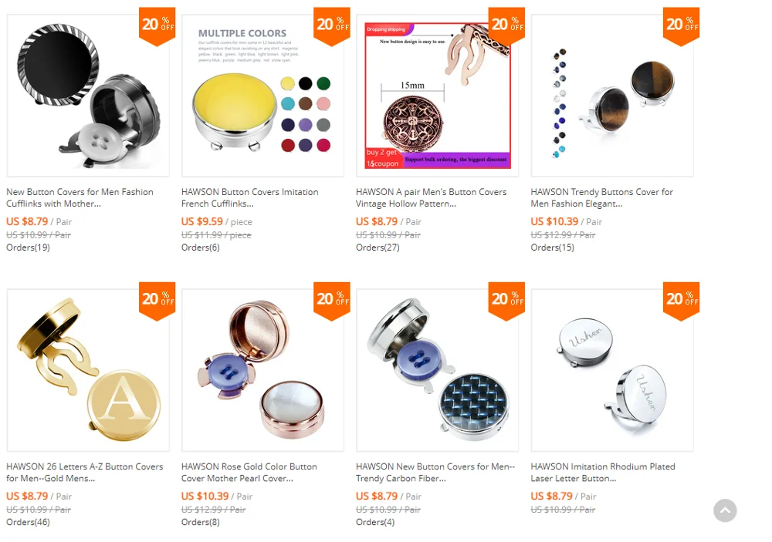This screenshot has width=772, height=542.
Task: Open the yellow Multiple Colors cufflink image
Action: coord(263,96)
